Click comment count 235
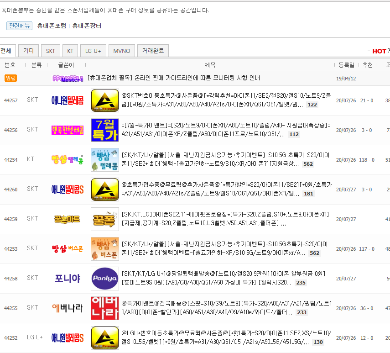The width and height of the screenshot is (390, 353). [301, 283]
